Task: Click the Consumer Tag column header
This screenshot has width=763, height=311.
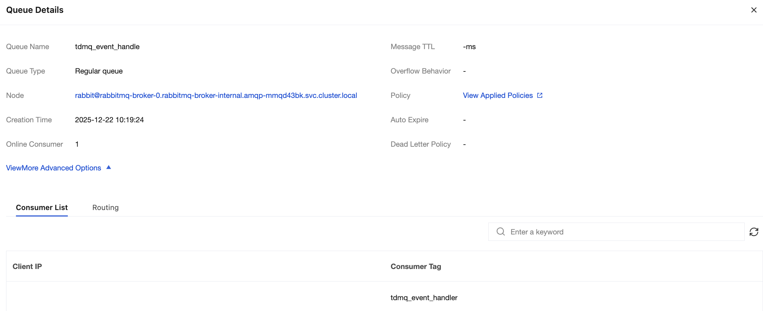Action: [416, 266]
